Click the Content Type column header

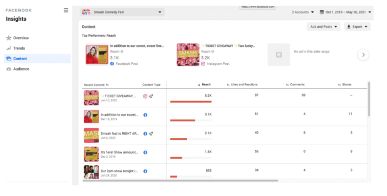coord(151,85)
